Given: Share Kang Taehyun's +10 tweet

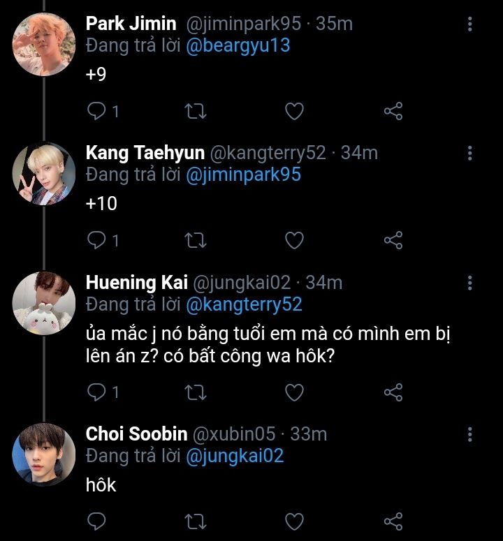Looking at the screenshot, I should click(394, 241).
